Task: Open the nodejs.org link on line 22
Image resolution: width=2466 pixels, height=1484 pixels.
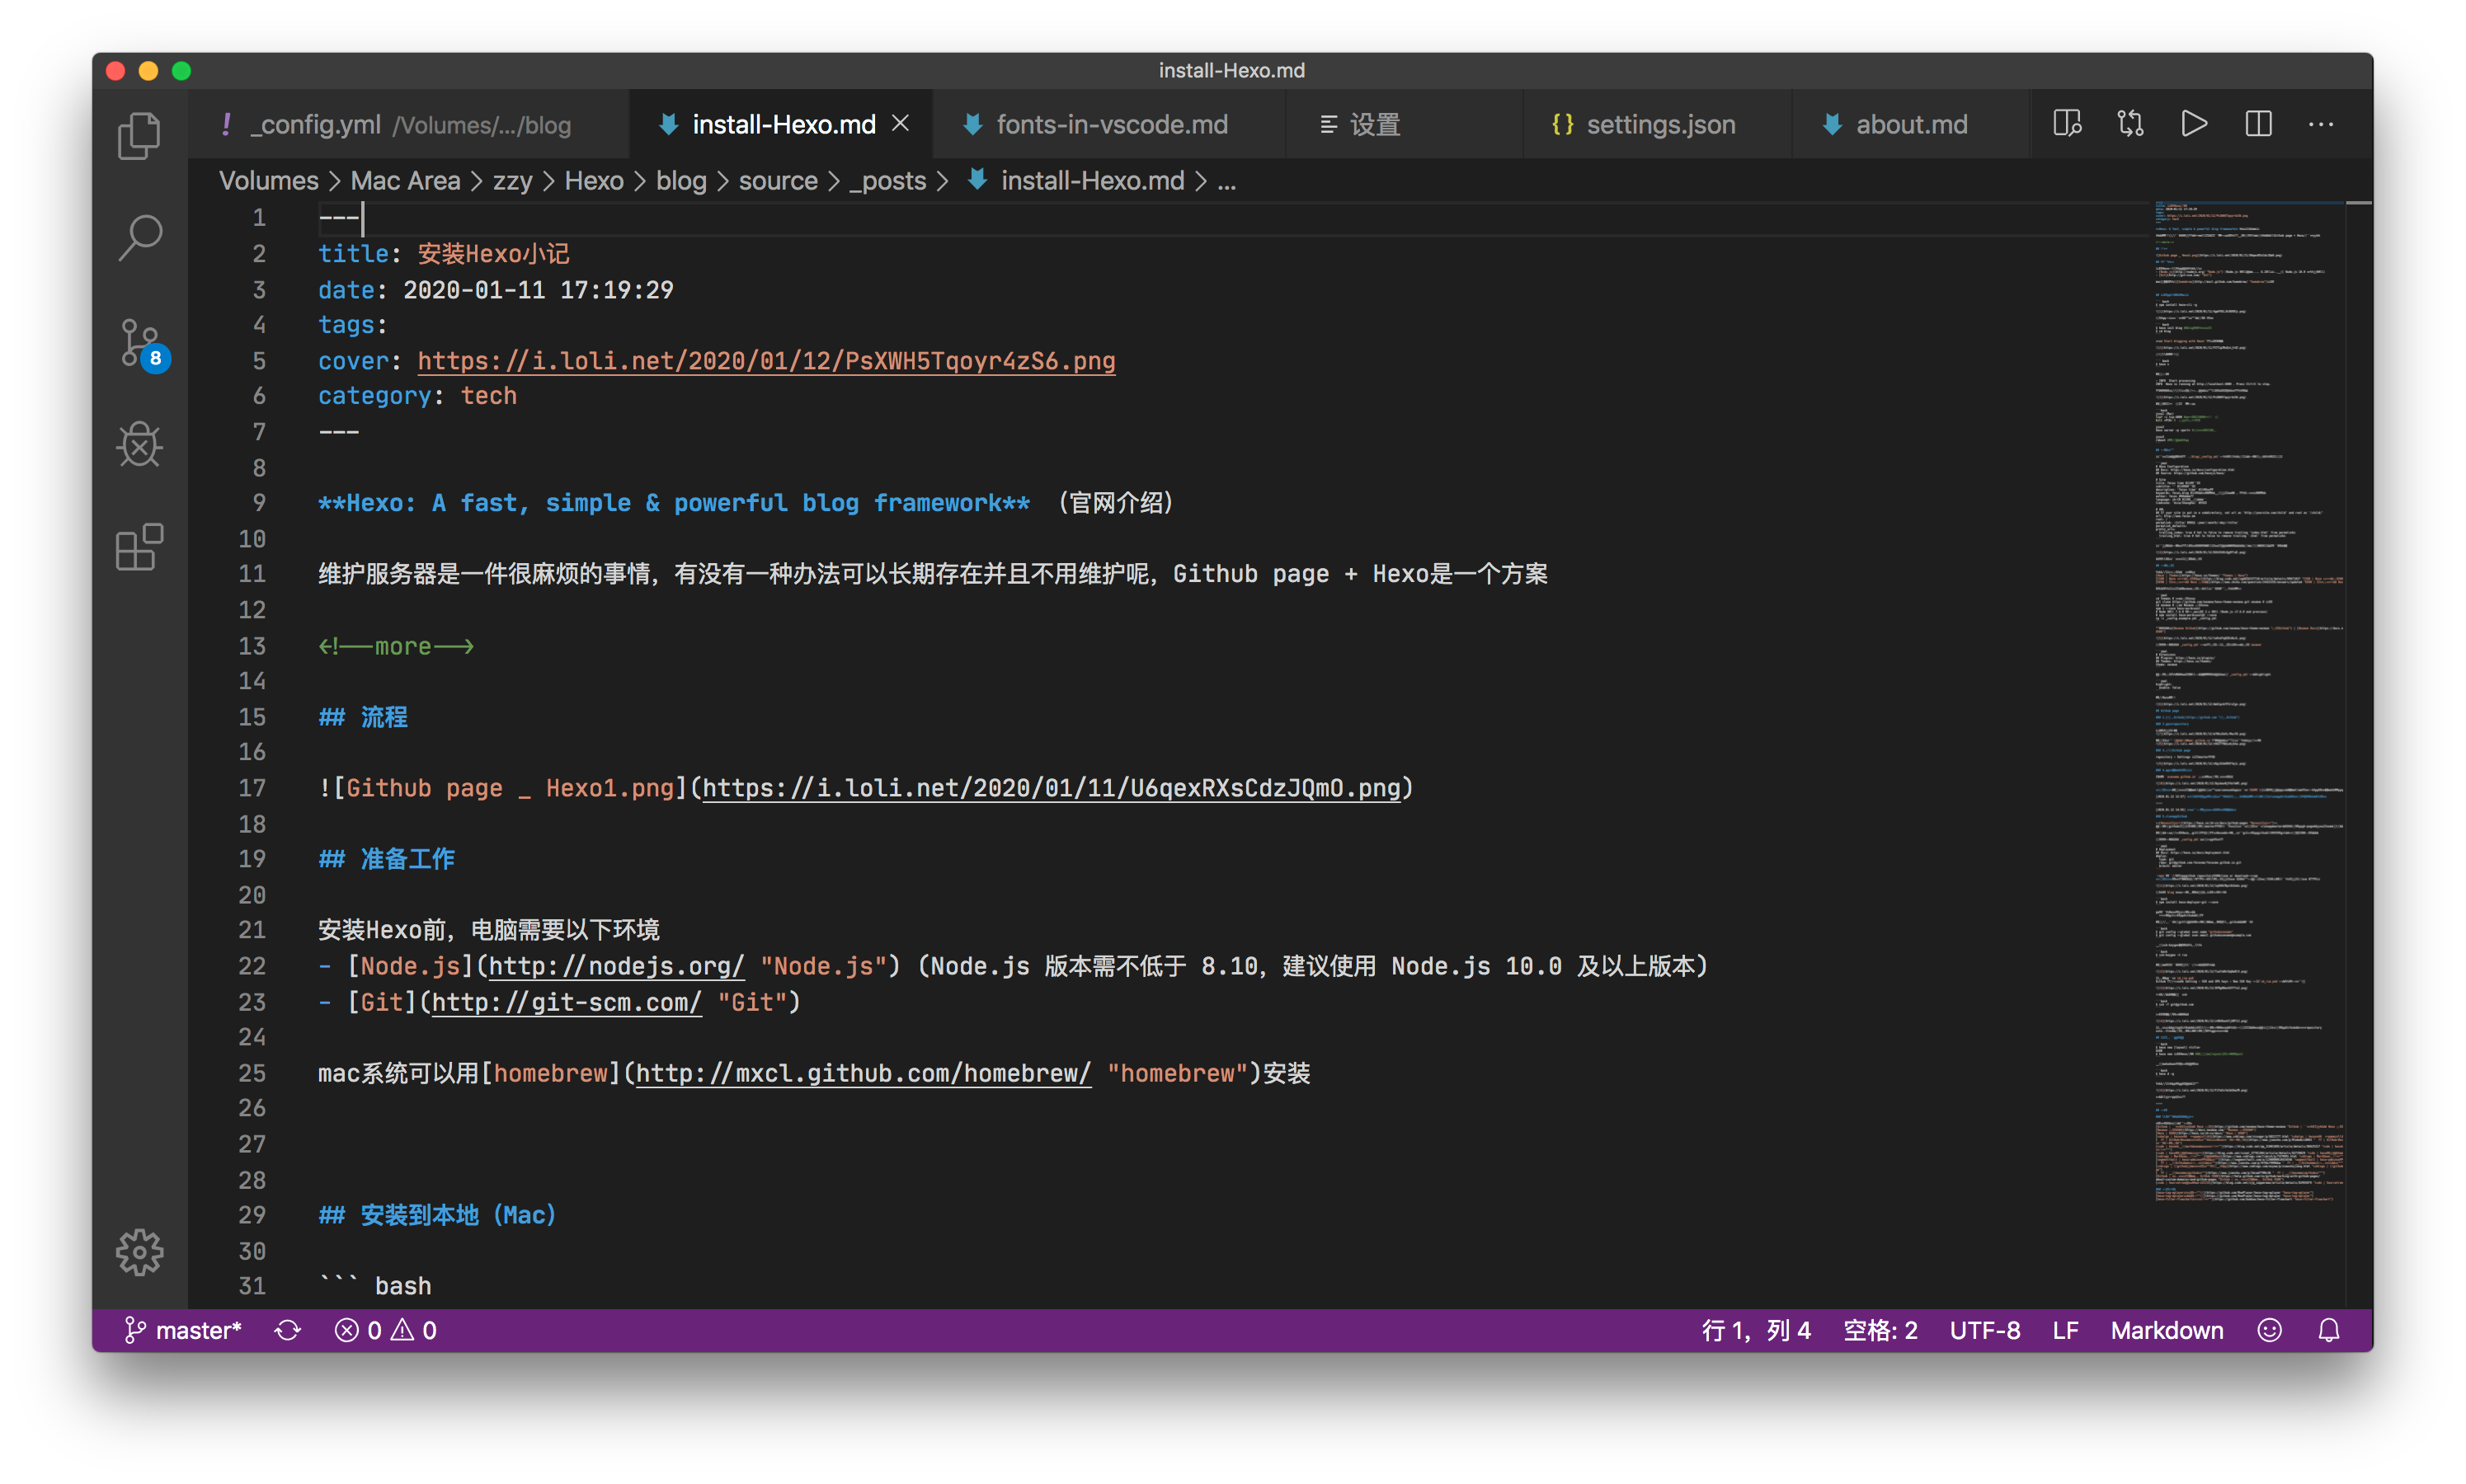Action: 615,966
